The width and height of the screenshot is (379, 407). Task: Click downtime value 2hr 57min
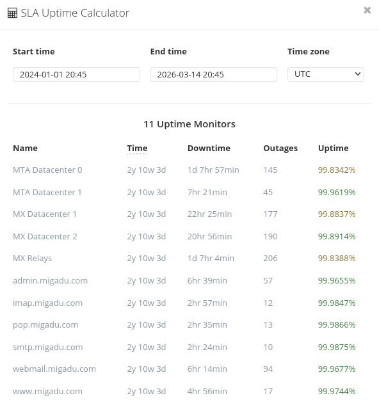pos(207,303)
